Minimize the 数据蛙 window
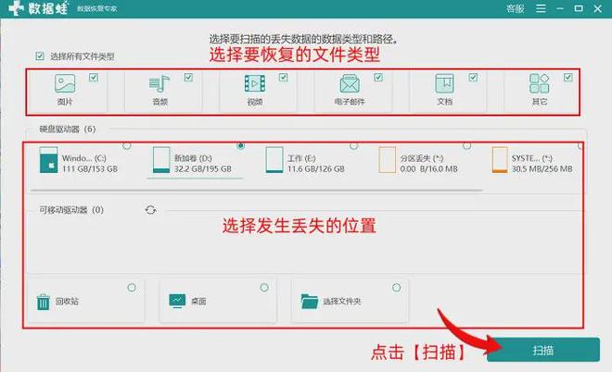The image size is (612, 372). point(560,8)
